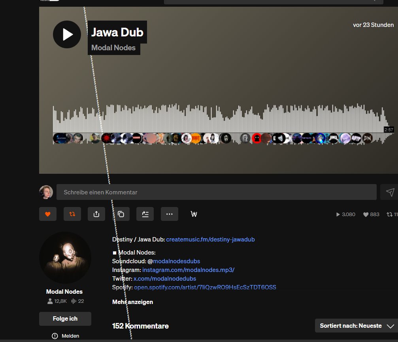The width and height of the screenshot is (398, 342).
Task: Toggle the 'Folge ich' following button
Action: click(65, 319)
